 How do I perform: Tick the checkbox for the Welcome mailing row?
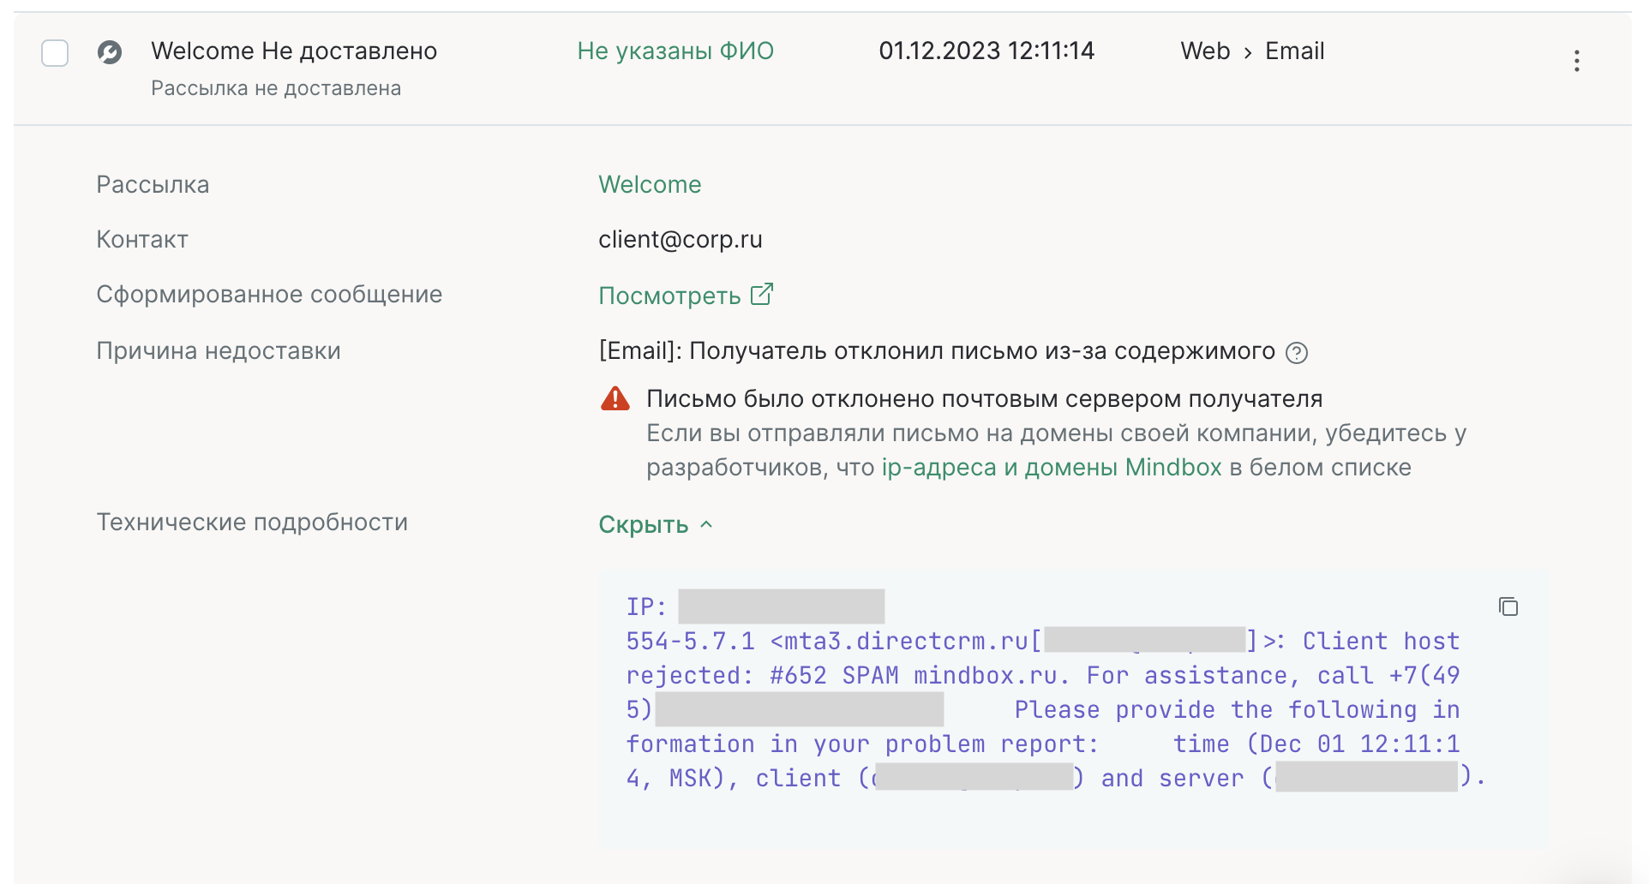pyautogui.click(x=55, y=53)
